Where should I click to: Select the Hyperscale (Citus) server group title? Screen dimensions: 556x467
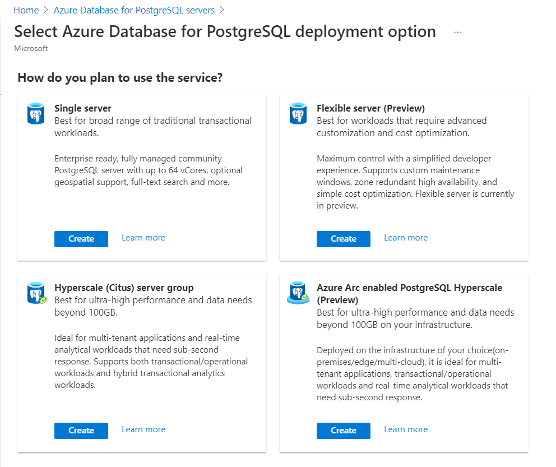[x=124, y=288]
